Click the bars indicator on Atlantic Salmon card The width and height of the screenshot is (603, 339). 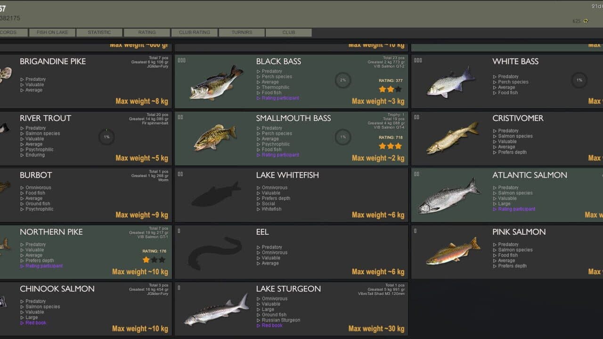point(417,174)
